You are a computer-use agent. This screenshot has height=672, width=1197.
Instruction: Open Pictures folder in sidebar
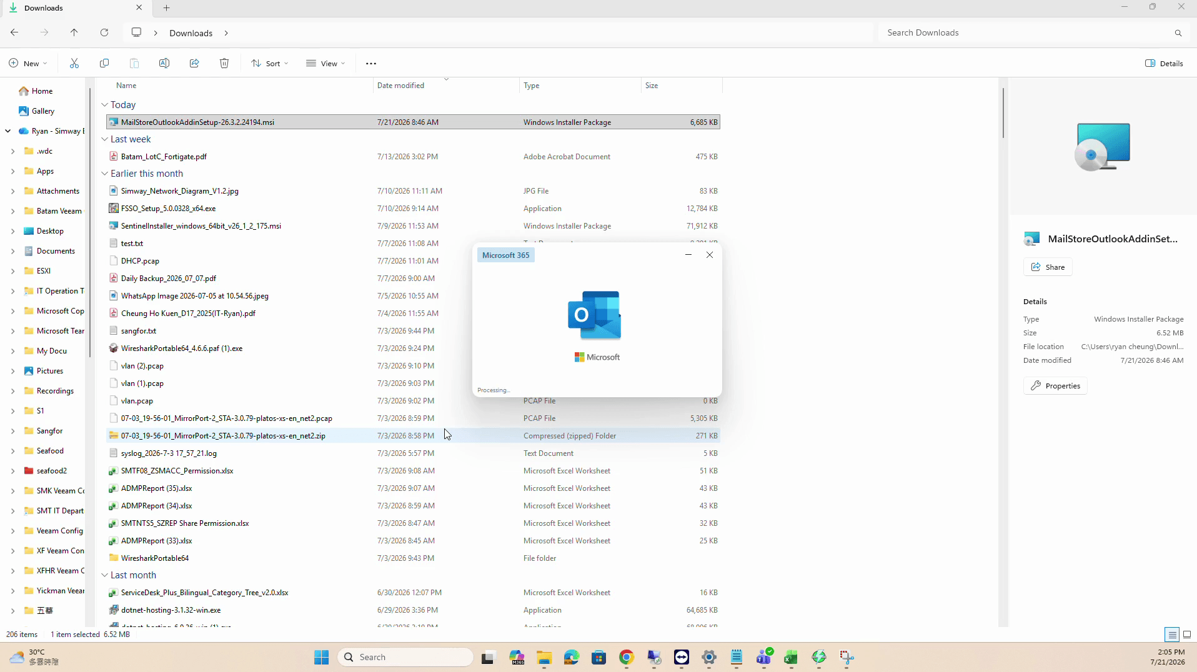pyautogui.click(x=49, y=371)
